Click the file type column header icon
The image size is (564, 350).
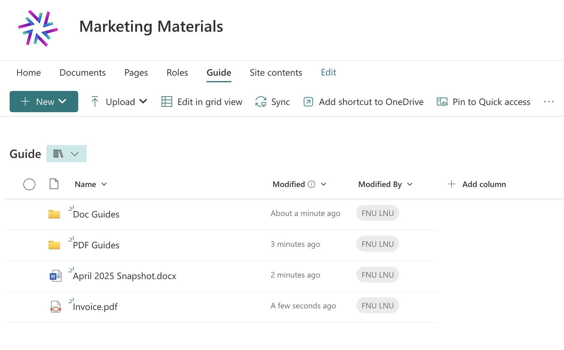click(x=54, y=184)
